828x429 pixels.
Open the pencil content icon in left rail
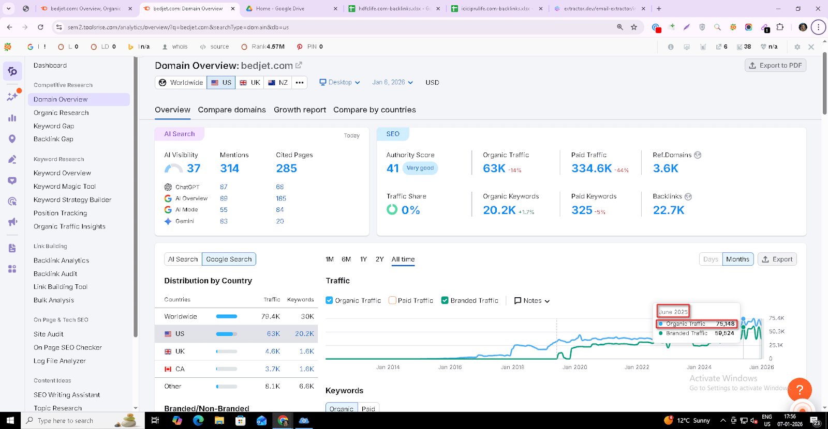12,159
